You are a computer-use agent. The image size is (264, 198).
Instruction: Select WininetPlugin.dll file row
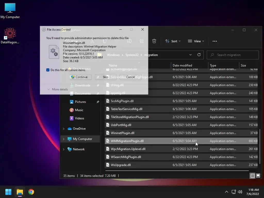click(181, 133)
